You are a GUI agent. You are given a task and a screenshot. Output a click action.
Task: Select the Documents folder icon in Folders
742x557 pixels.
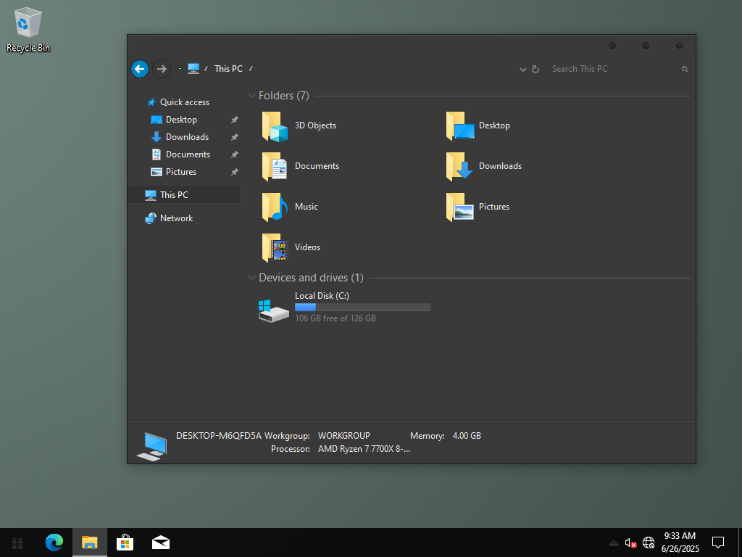[275, 166]
